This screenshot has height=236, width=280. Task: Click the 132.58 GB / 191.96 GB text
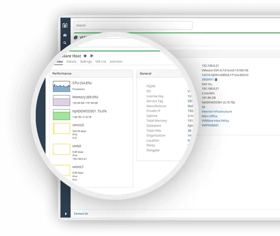(x=85, y=103)
